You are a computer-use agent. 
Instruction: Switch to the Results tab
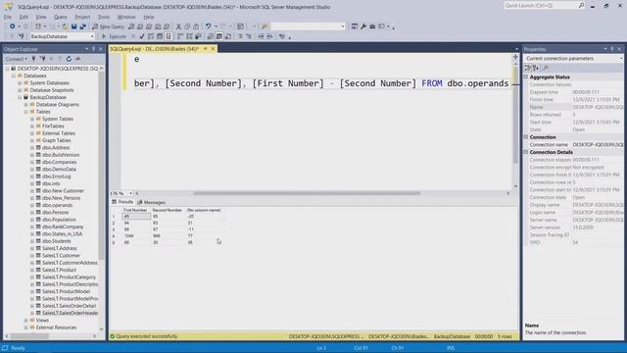tap(122, 202)
